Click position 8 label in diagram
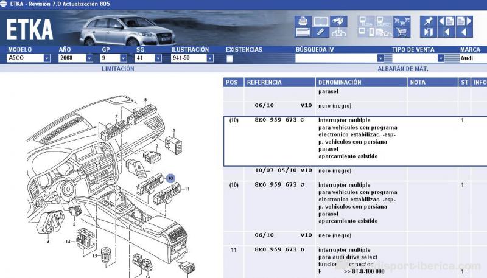 click(x=145, y=100)
